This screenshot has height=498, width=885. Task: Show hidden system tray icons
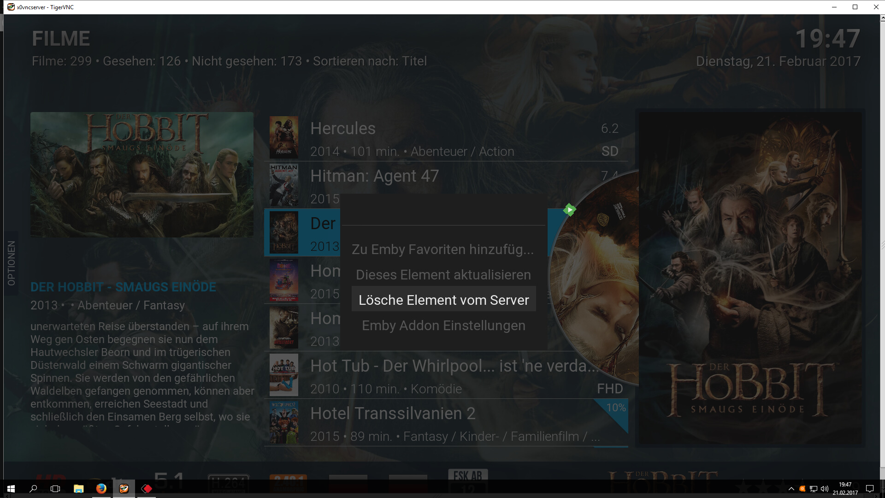click(x=791, y=489)
